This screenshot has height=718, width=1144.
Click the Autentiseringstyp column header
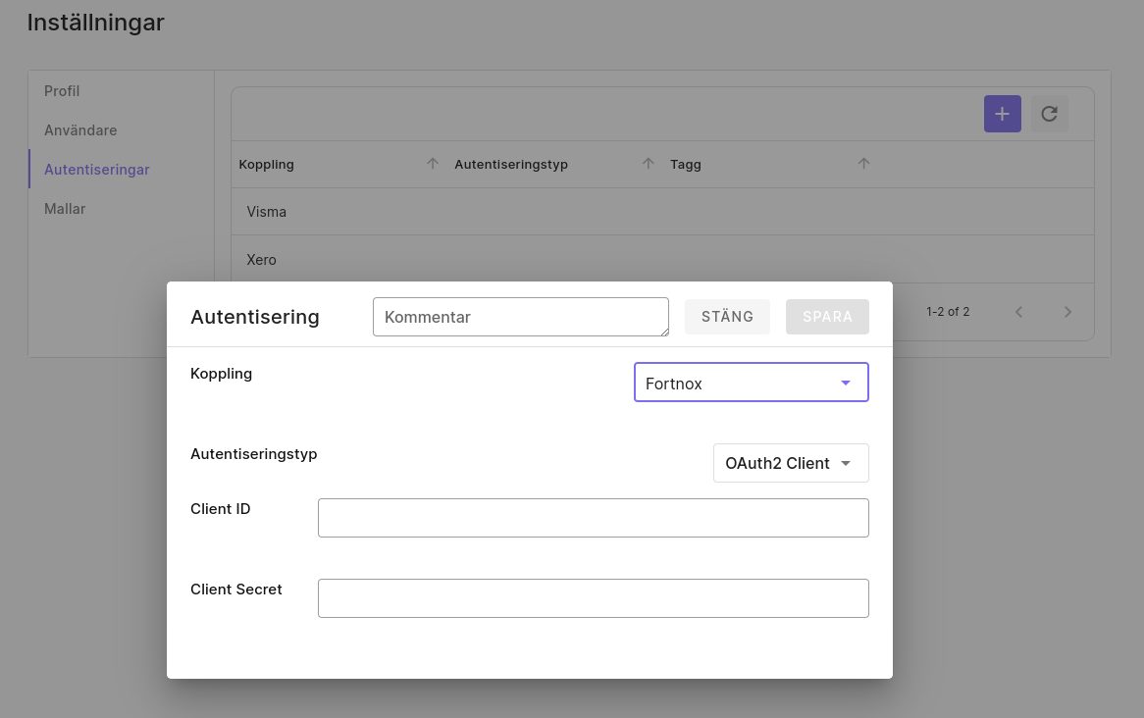pyautogui.click(x=511, y=164)
